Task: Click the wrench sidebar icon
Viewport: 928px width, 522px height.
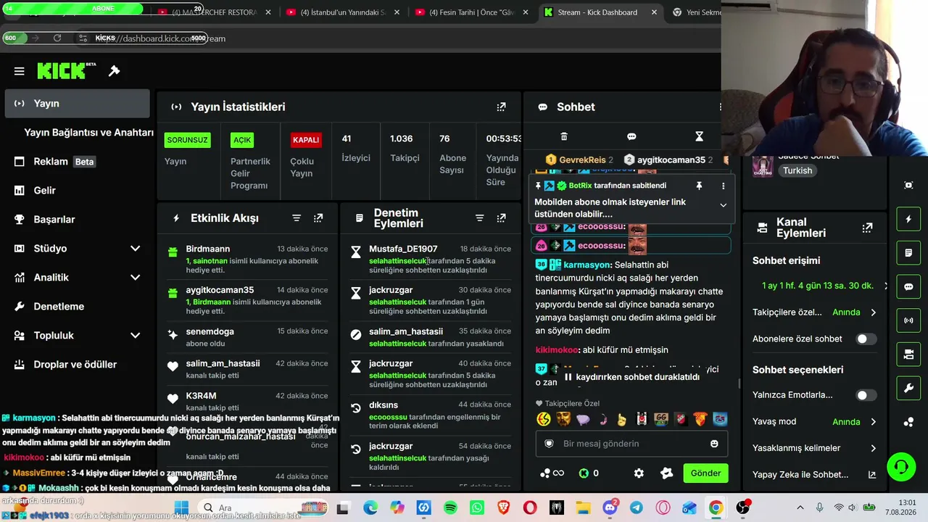Action: coord(908,388)
